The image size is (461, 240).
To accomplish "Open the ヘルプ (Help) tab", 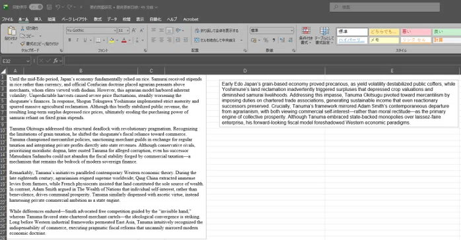I will tap(172, 19).
